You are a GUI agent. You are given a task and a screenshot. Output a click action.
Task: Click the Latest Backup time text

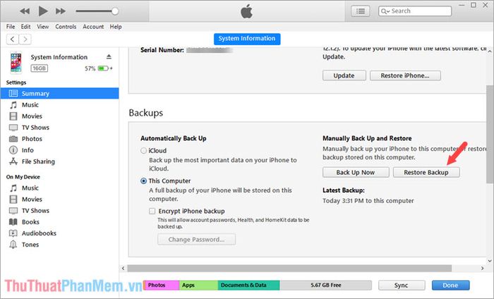click(x=368, y=201)
